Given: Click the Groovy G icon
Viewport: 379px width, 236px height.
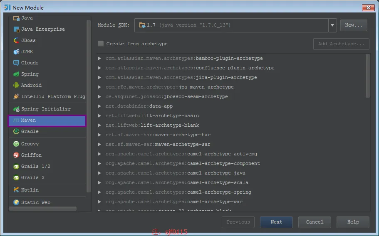Looking at the screenshot, I should coord(16,144).
